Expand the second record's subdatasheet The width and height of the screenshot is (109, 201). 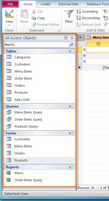click(84, 55)
